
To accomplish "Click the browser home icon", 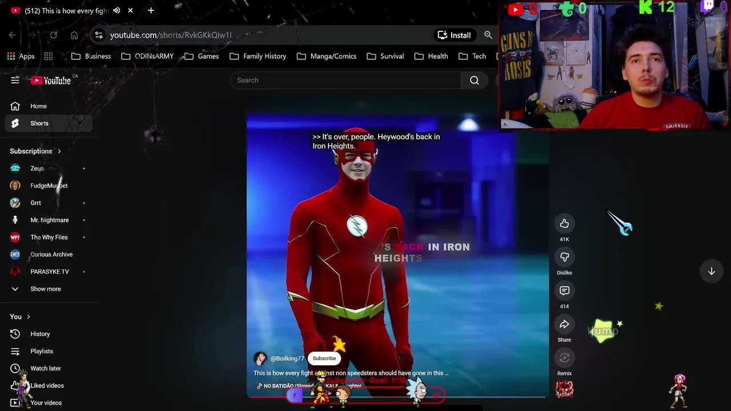I will pos(74,35).
